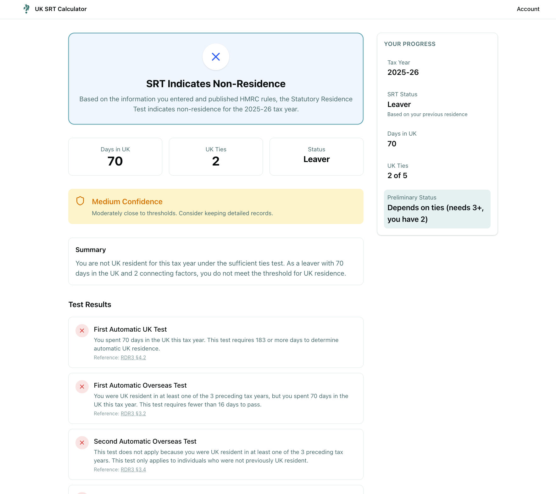Click the red X icon on First Automatic UK Test

click(x=82, y=331)
